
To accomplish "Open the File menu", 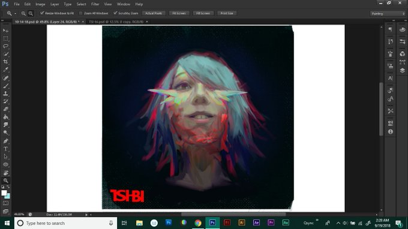I will coord(17,4).
